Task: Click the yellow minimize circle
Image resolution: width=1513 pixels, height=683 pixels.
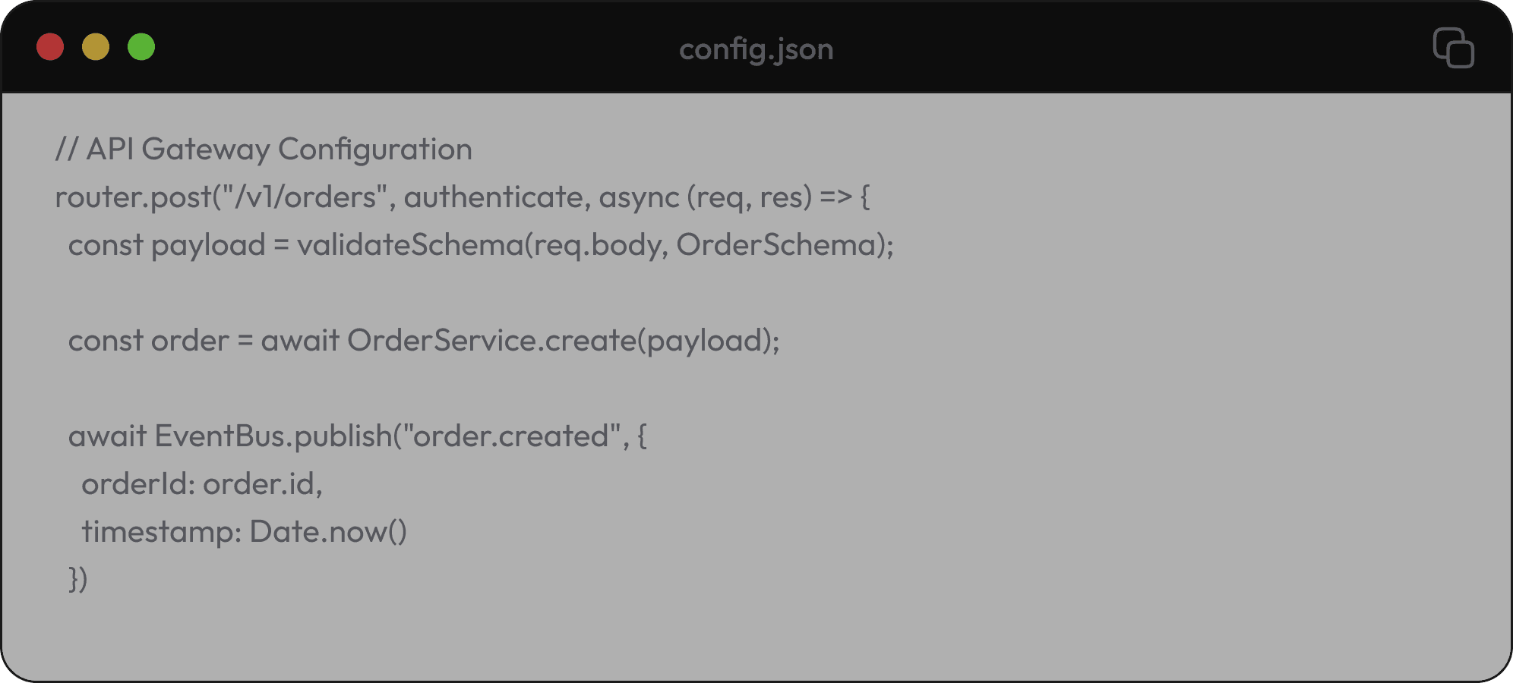Action: [95, 47]
